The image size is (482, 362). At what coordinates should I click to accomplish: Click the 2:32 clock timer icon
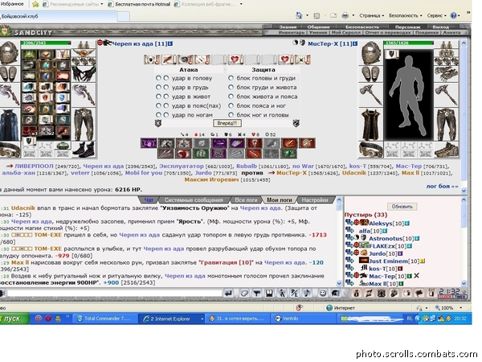pyautogui.click(x=453, y=293)
